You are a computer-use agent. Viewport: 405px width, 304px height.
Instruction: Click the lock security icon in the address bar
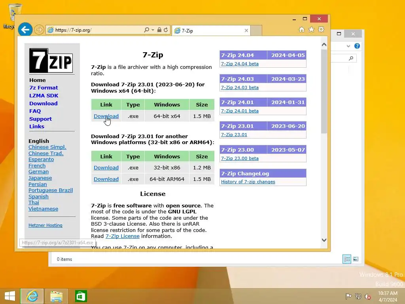159,30
